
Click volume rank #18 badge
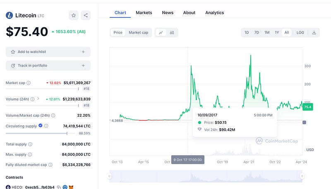86,105
